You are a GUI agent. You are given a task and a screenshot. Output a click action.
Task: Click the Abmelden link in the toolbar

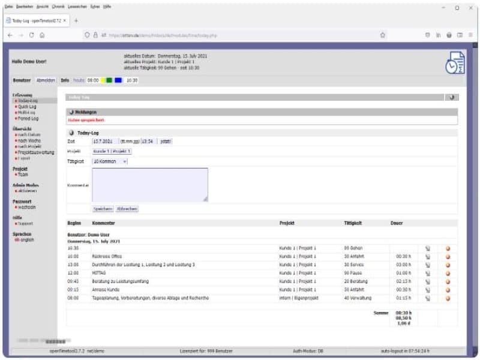pos(46,80)
